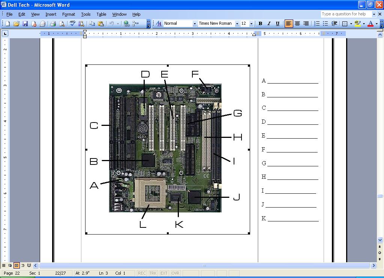The image size is (384, 278).
Task: Apply numbered list formatting
Action: point(317,24)
